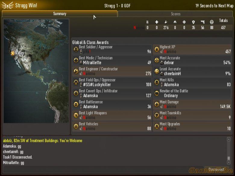Switch to the Scores tab
Viewport: 235px width, 176px height.
(x=175, y=14)
